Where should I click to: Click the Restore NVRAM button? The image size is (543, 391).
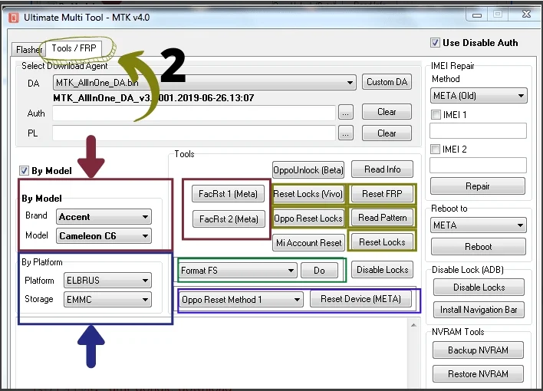click(x=478, y=374)
